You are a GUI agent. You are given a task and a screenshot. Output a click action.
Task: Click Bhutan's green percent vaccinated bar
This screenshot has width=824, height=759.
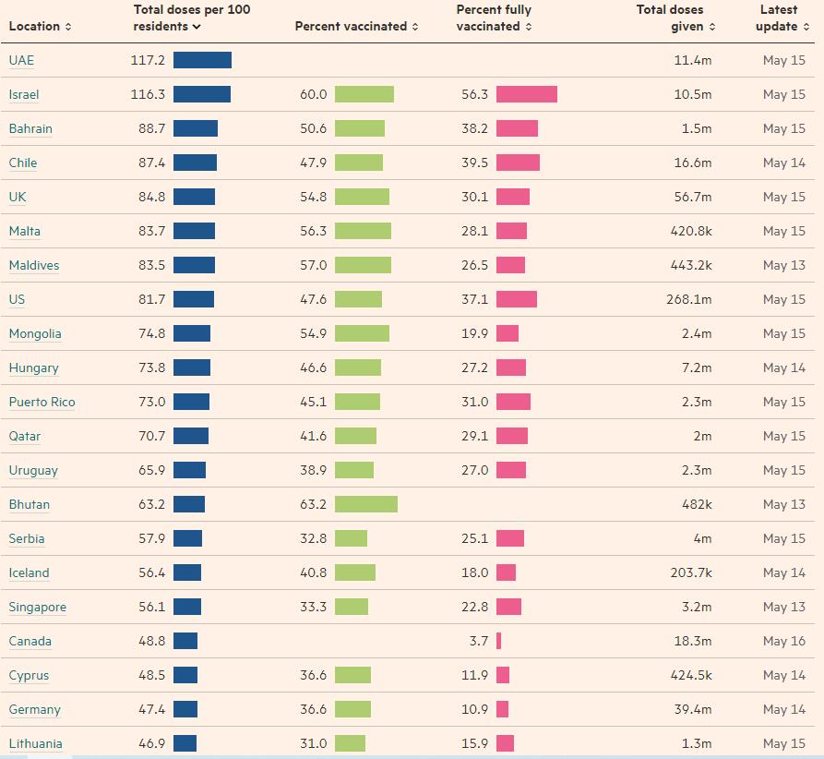366,504
